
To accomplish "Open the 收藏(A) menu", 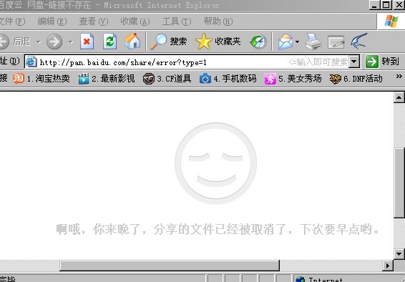I will click(135, 21).
